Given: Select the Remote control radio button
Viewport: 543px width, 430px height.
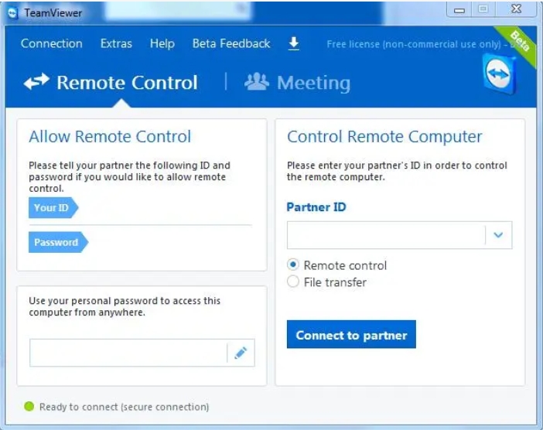Looking at the screenshot, I should click(x=293, y=265).
